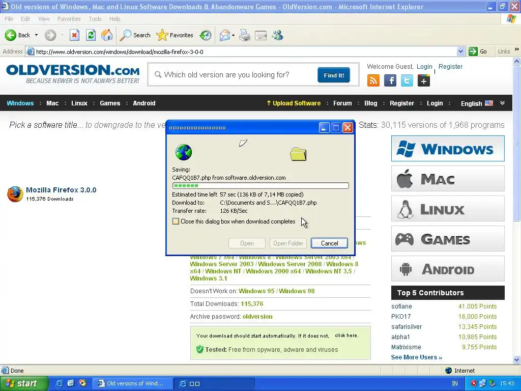Open the Home page icon
The width and height of the screenshot is (521, 391).
pos(107,35)
